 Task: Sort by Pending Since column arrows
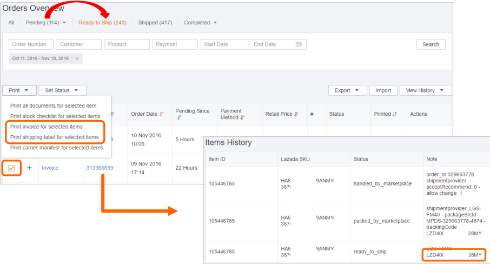[180, 117]
